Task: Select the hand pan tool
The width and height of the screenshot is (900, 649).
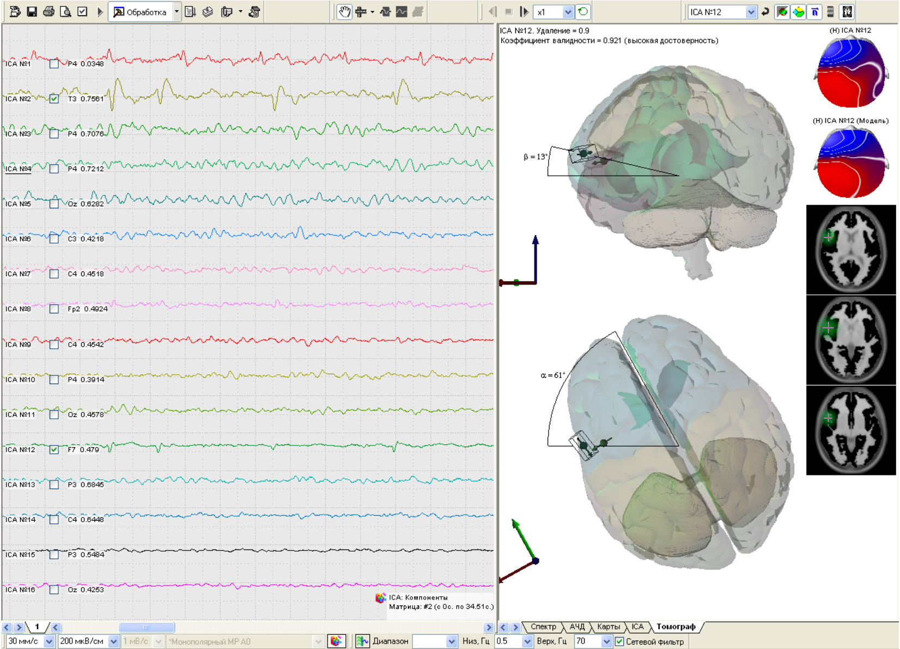Action: click(344, 11)
